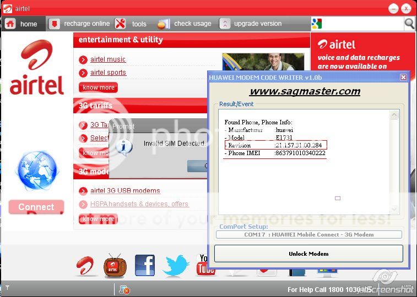The height and width of the screenshot is (297, 417).
Task: Close the HUAWEI MODEM CODE WRITER window
Action: pos(403,77)
